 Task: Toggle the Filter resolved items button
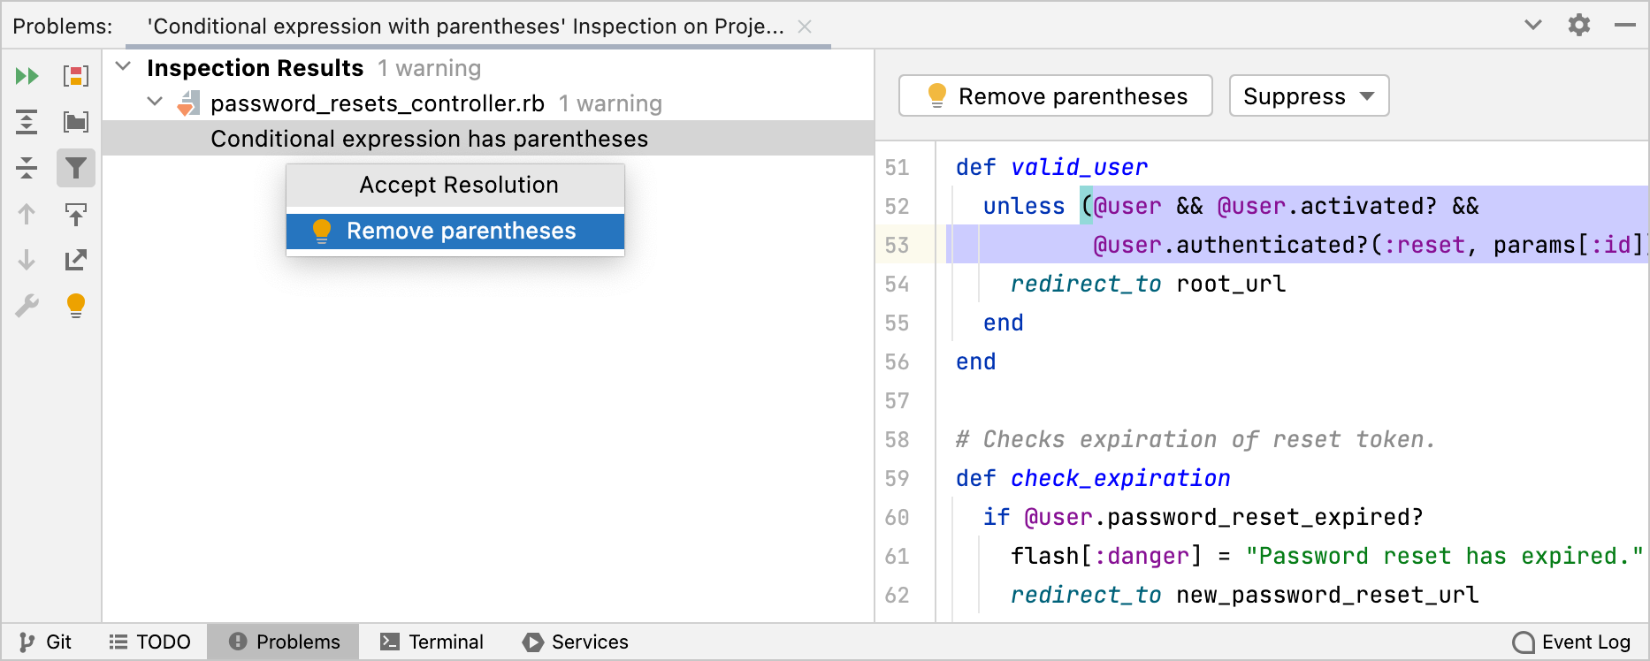76,168
